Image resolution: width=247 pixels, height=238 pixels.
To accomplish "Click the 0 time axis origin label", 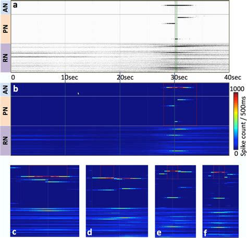I will point(13,77).
